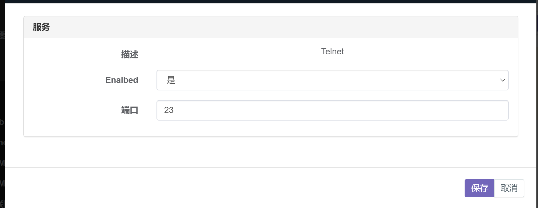The width and height of the screenshot is (538, 208).
Task: Click the Telnet description text
Action: point(332,51)
